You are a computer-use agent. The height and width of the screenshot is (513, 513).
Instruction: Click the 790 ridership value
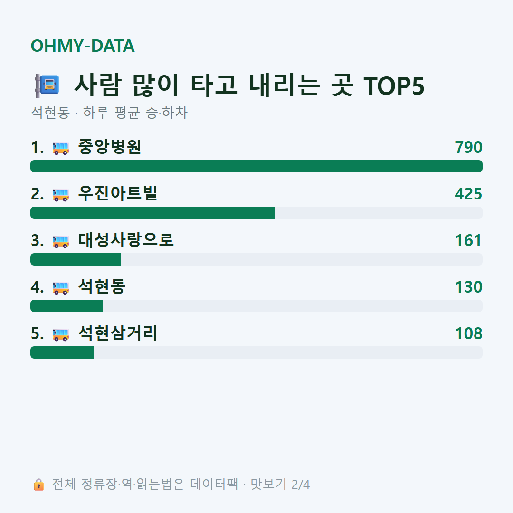click(x=468, y=147)
